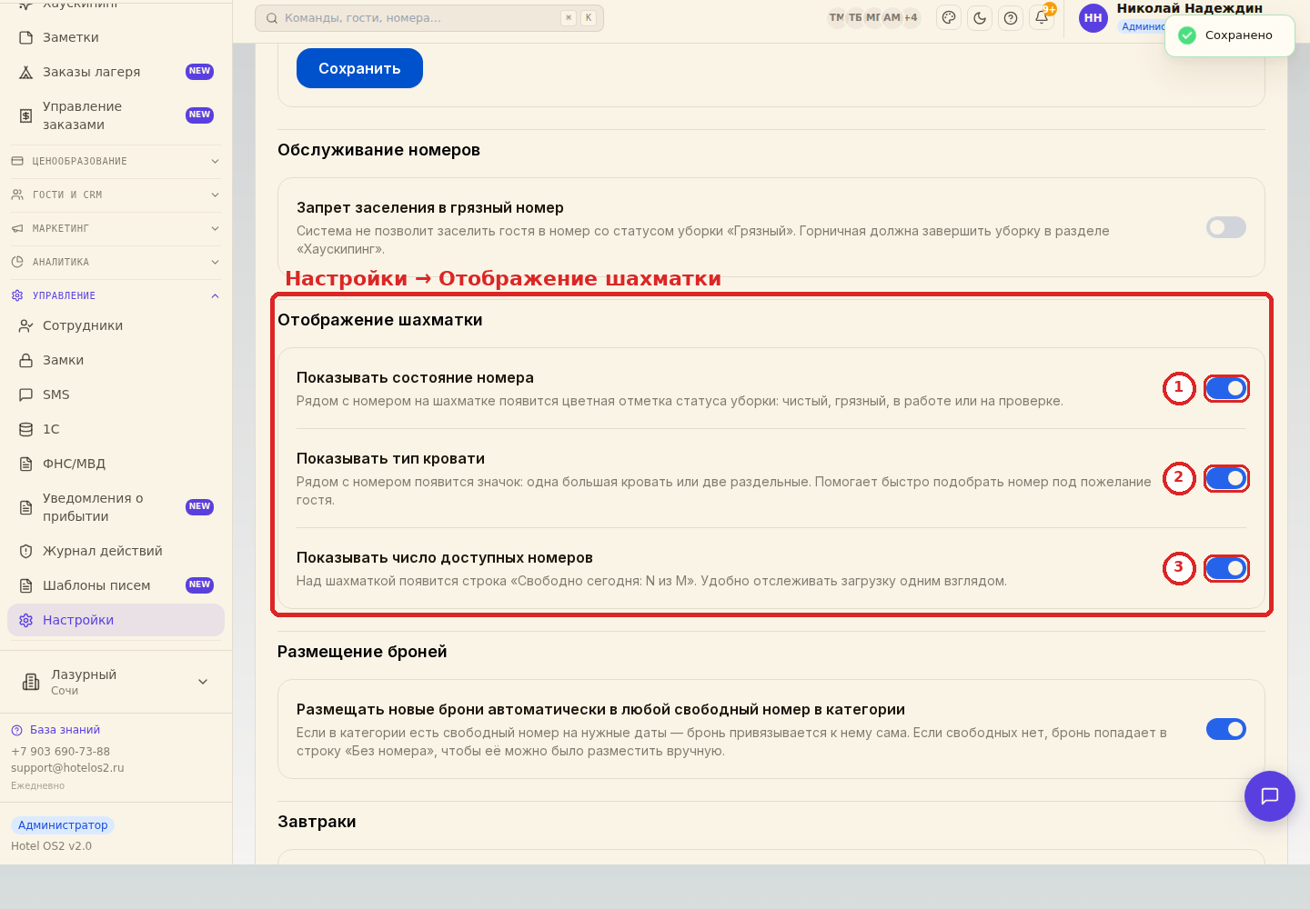Click user name Николай Надеждин
Viewport: 1310px width, 909px height.
pyautogui.click(x=1189, y=8)
